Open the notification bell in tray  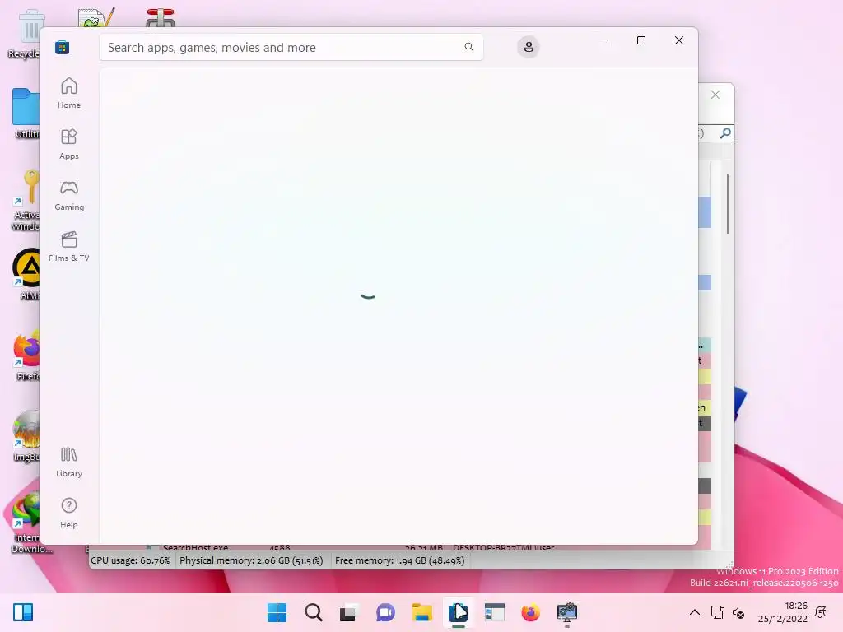coord(821,612)
